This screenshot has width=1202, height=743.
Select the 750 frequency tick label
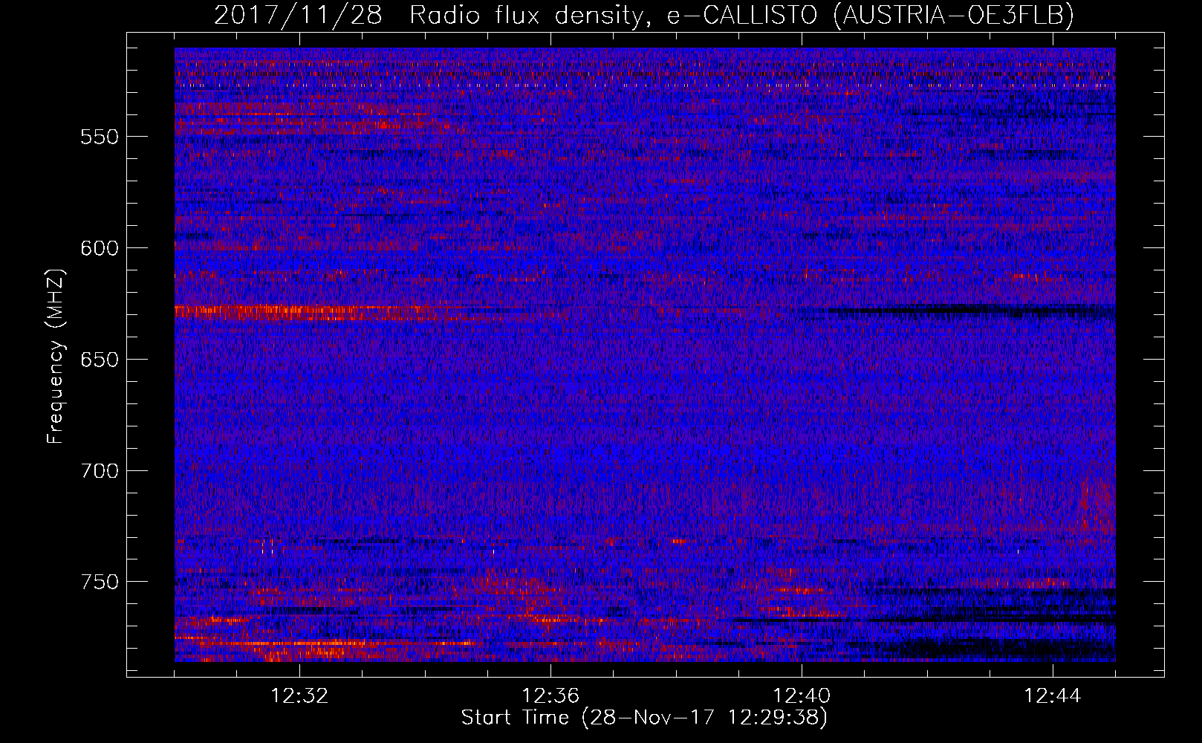point(100,582)
